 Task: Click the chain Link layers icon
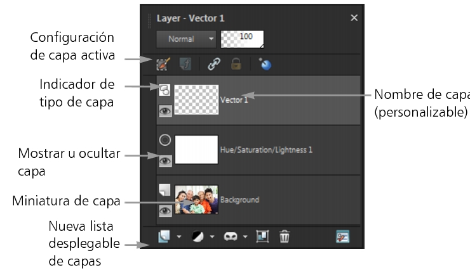(214, 63)
